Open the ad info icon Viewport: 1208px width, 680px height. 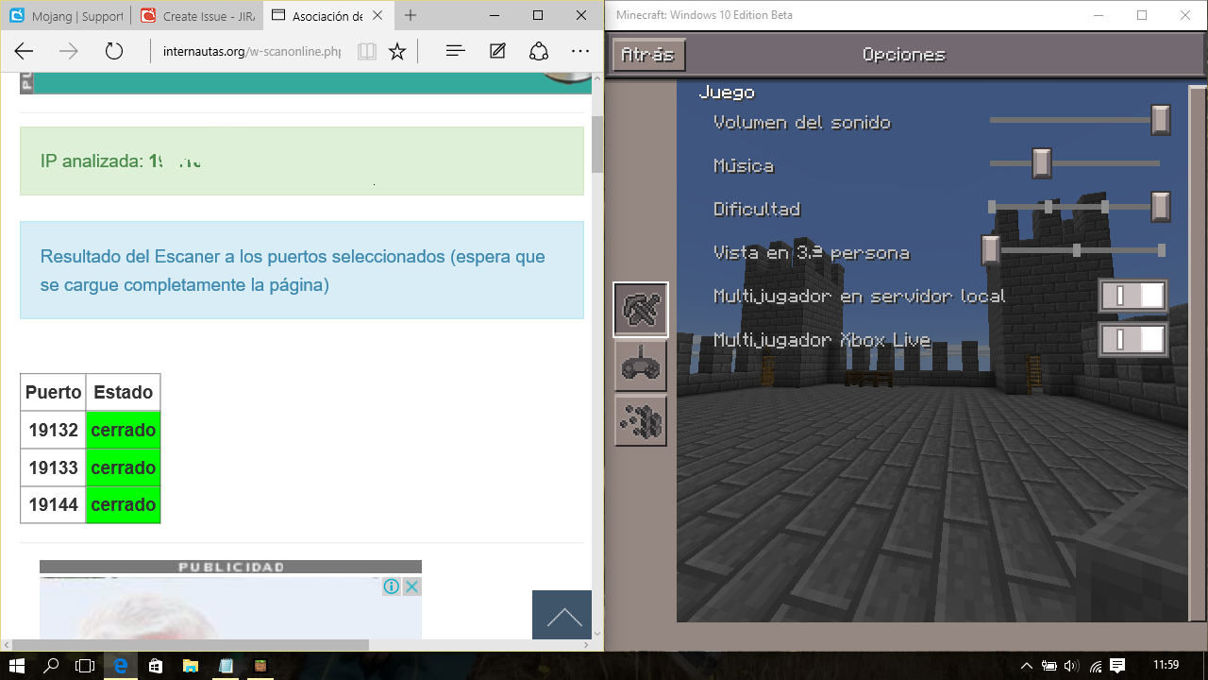click(392, 586)
